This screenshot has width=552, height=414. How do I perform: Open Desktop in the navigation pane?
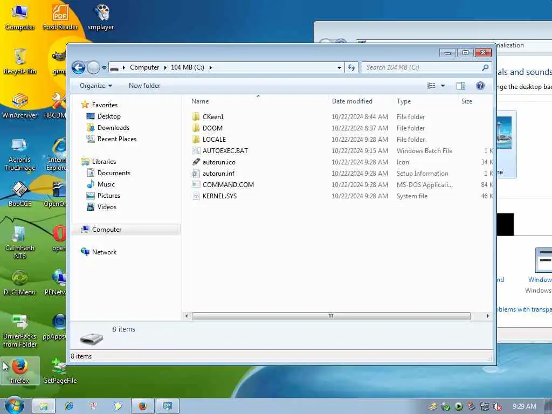(x=109, y=116)
